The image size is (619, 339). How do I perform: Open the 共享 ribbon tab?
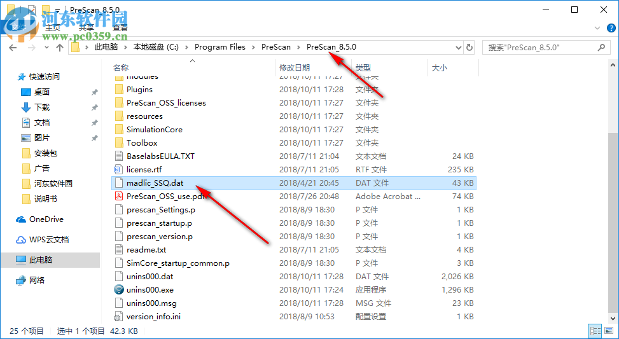[x=87, y=27]
